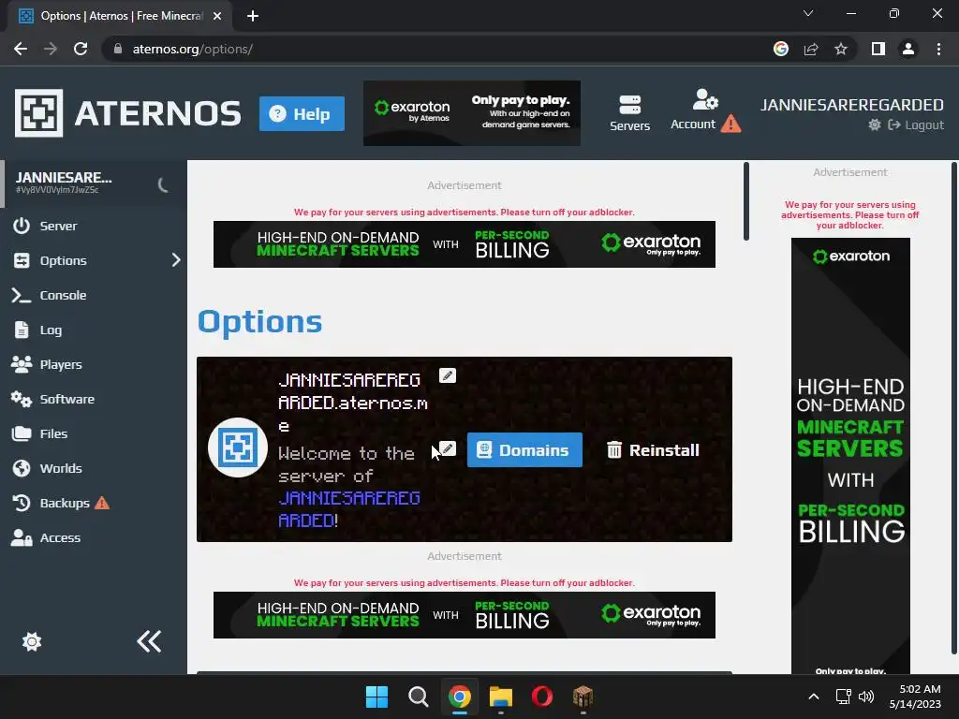Click the main content scrollbar
The height and width of the screenshot is (719, 959).
click(746, 201)
